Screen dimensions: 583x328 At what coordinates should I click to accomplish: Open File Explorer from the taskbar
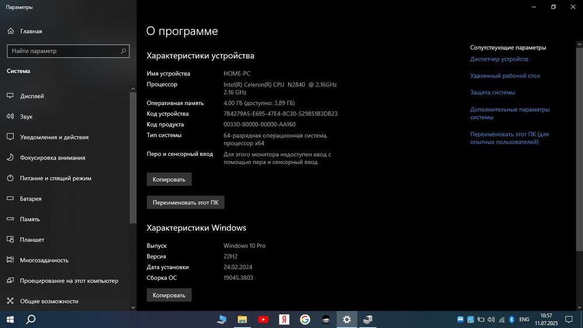pos(243,319)
